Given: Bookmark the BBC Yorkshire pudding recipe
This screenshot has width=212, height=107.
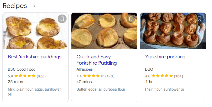Looking at the screenshot, I should tap(200, 19).
